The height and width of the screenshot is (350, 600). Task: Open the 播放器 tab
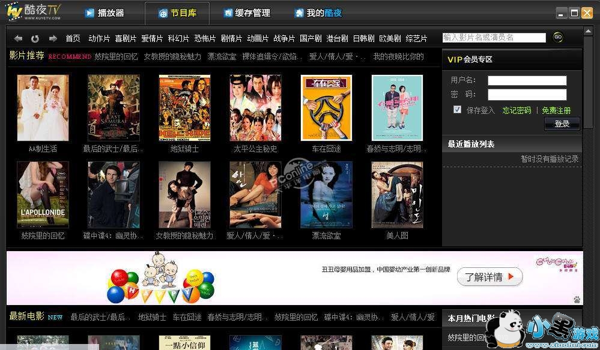pos(105,13)
